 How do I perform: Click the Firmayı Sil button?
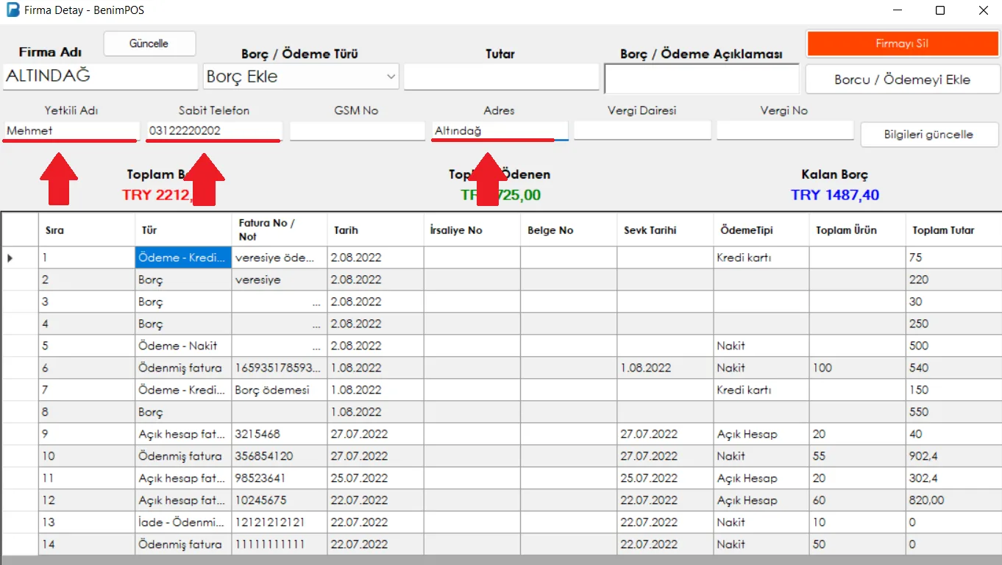coord(902,43)
